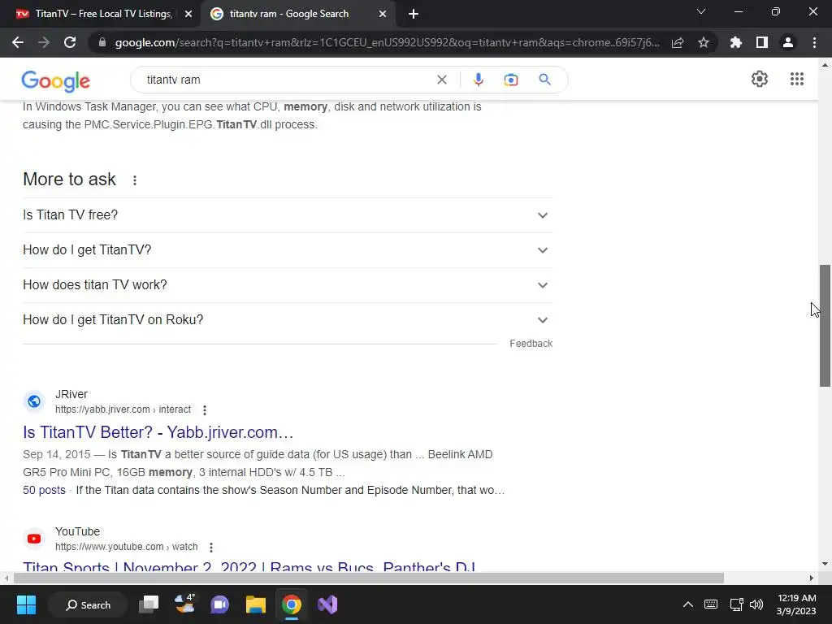This screenshot has height=624, width=832.
Task: Click the blue magnifier search button
Action: coord(544,80)
